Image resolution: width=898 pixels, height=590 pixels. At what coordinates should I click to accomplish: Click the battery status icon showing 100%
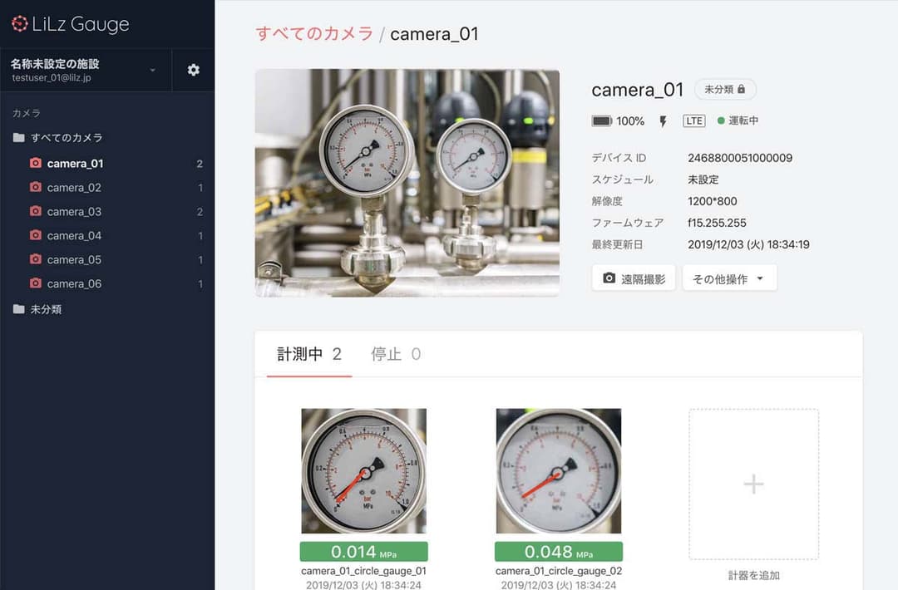tap(603, 120)
